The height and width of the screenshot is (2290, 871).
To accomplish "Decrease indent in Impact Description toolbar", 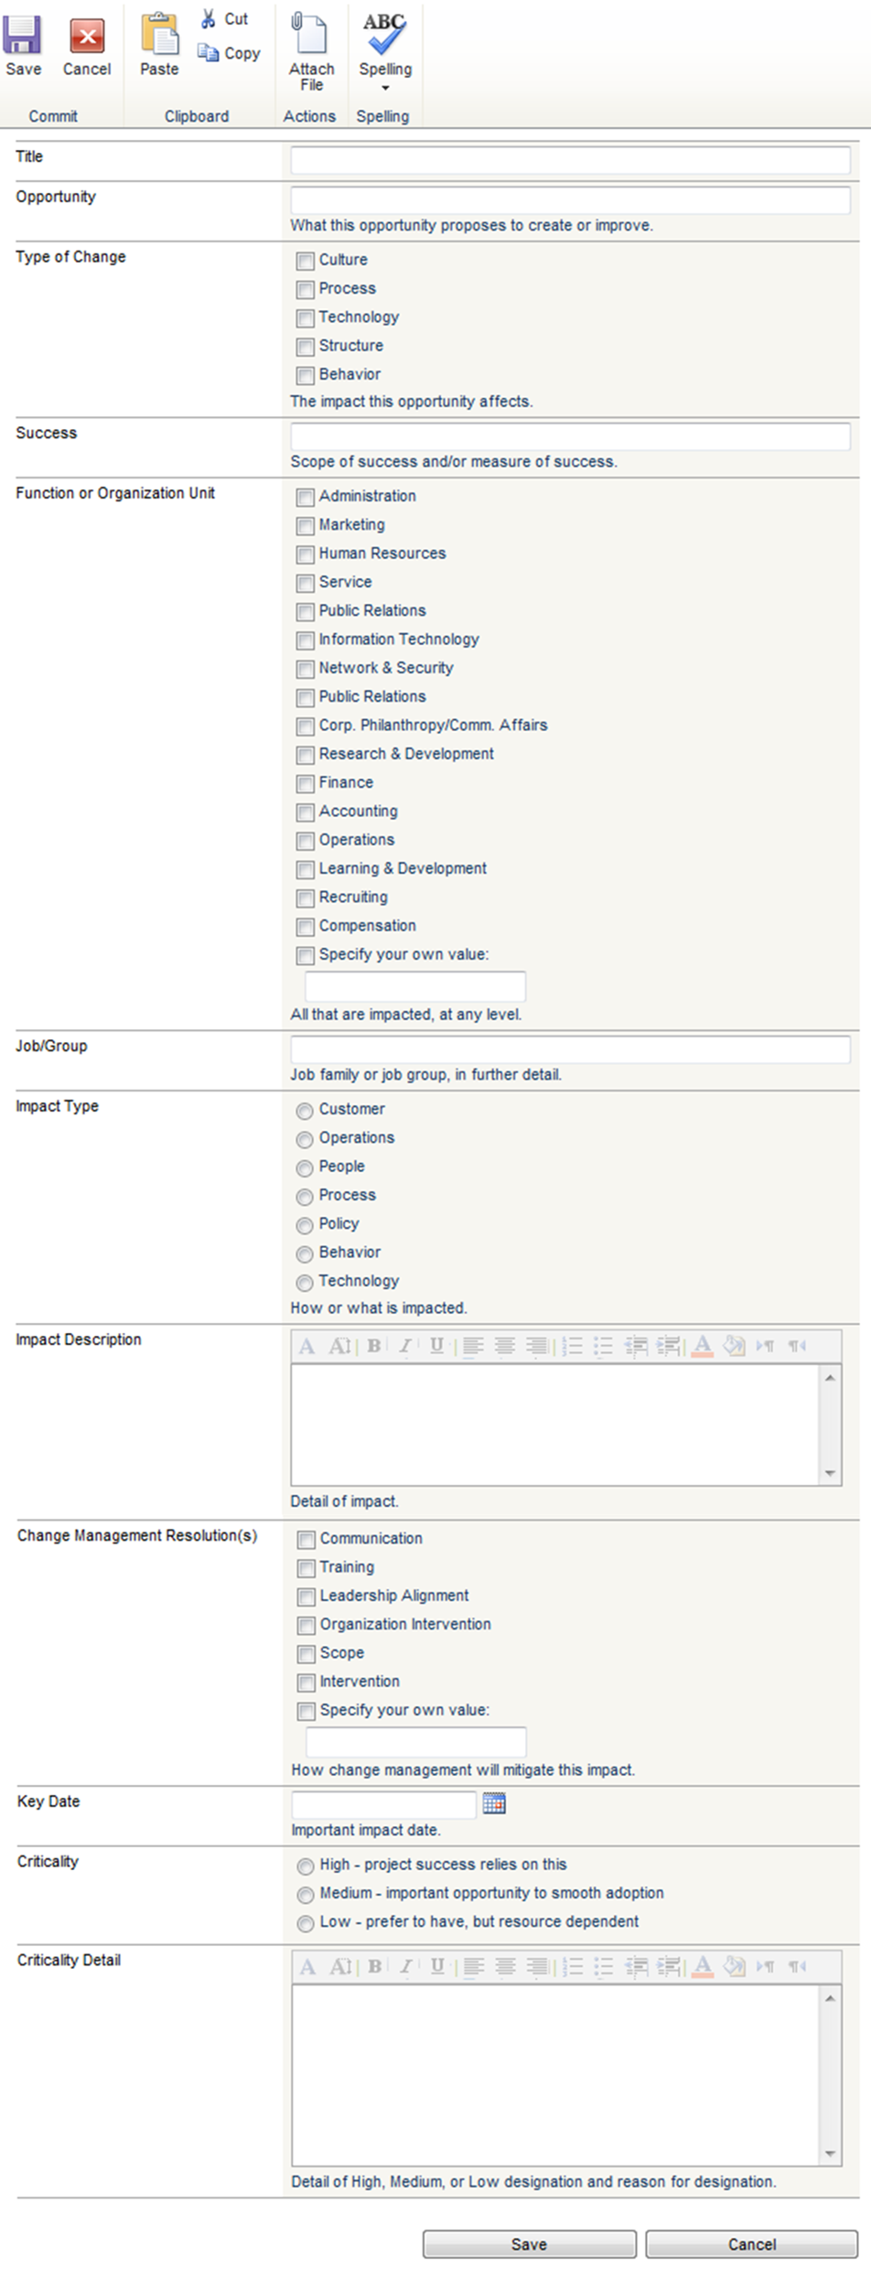I will [636, 1346].
